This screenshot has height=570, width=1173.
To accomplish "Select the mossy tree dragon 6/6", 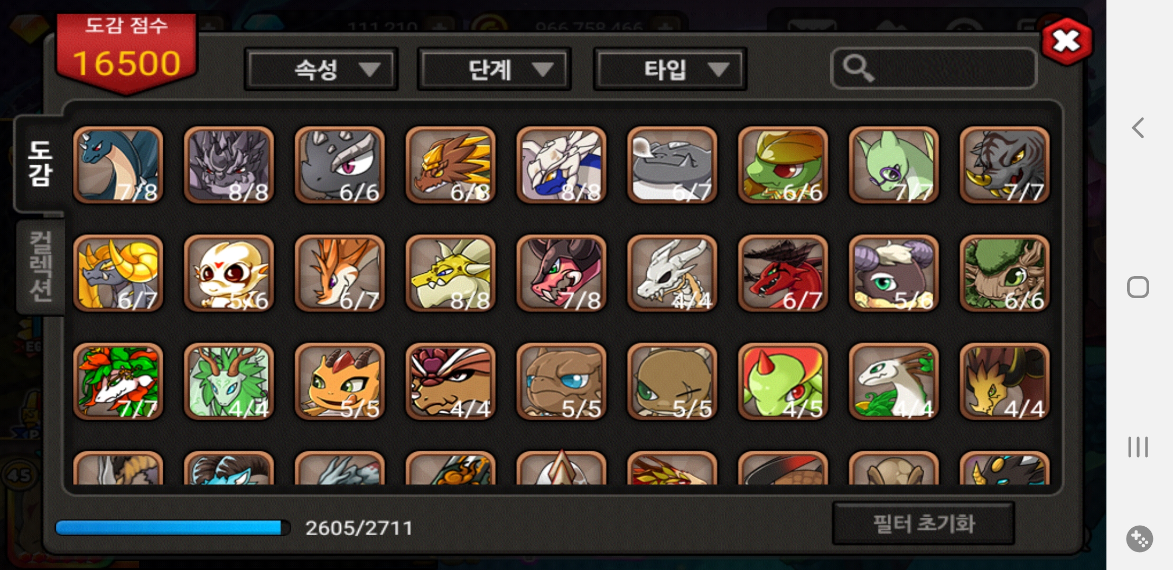I will click(1004, 273).
